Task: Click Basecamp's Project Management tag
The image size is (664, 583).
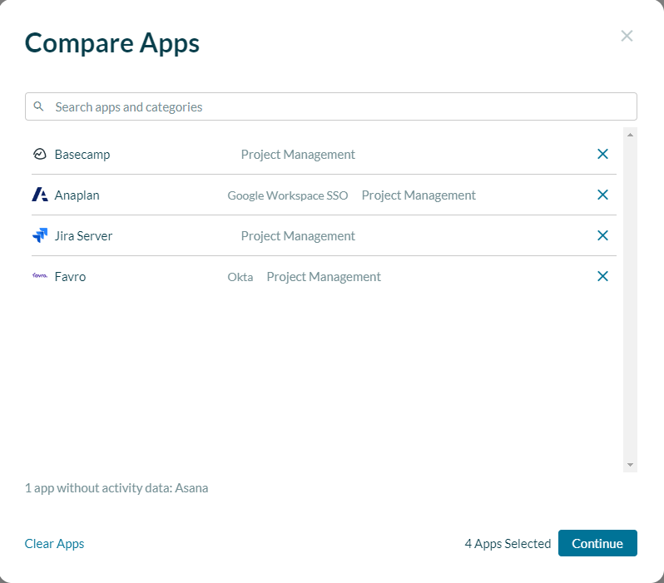Action: 298,155
